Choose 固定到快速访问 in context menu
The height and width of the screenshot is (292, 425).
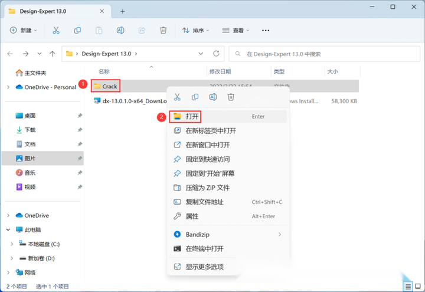228,159
